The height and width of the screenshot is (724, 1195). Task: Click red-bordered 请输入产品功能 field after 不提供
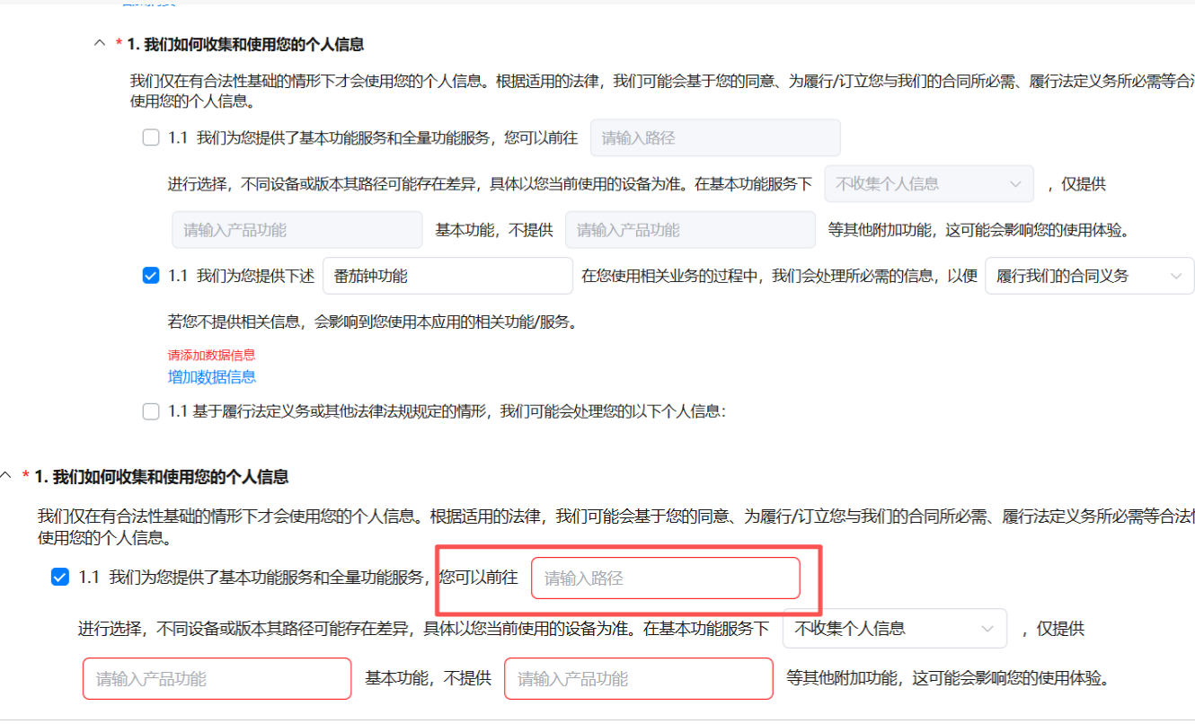(x=638, y=679)
